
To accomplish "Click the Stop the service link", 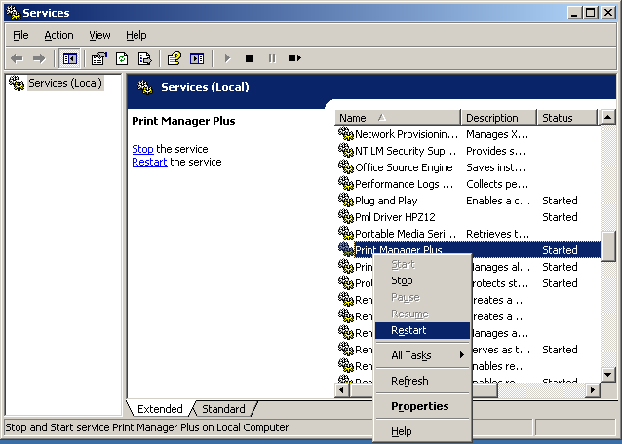I will [142, 149].
